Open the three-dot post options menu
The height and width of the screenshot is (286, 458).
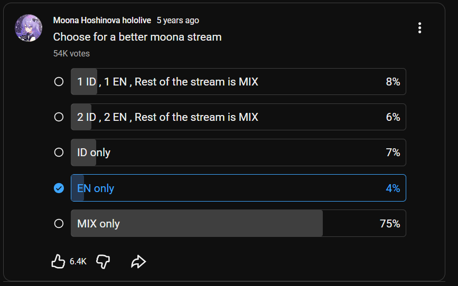419,28
